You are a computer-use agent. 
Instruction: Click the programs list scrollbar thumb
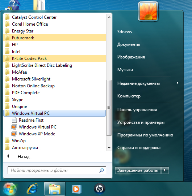[109, 108]
